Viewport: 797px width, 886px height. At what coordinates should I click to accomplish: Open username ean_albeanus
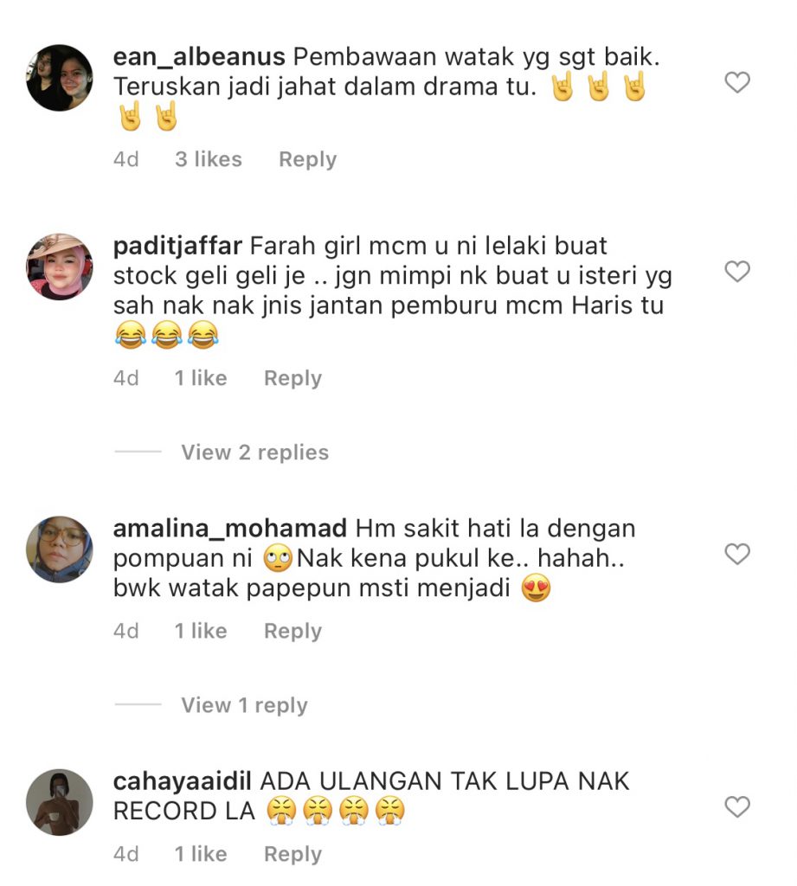[x=199, y=57]
